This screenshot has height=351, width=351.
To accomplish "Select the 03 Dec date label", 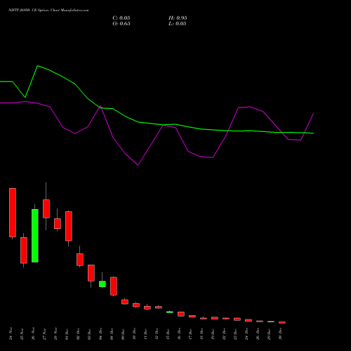I will pyautogui.click(x=89, y=333).
